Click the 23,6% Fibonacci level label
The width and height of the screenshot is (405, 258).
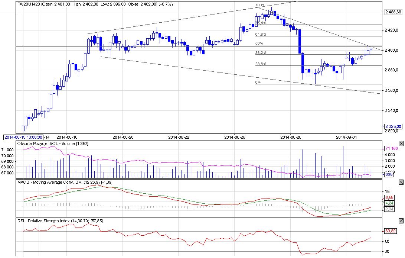click(x=261, y=64)
